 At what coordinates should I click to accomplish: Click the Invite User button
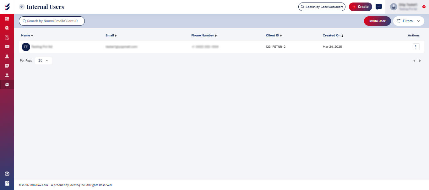point(377,21)
